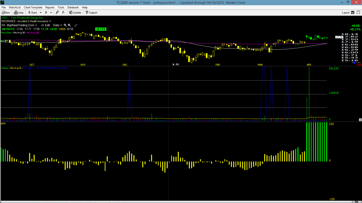Screen dimensions: 362x203
Task: Click the 04/16/15 date readout
Action: pyautogui.click(x=8, y=29)
